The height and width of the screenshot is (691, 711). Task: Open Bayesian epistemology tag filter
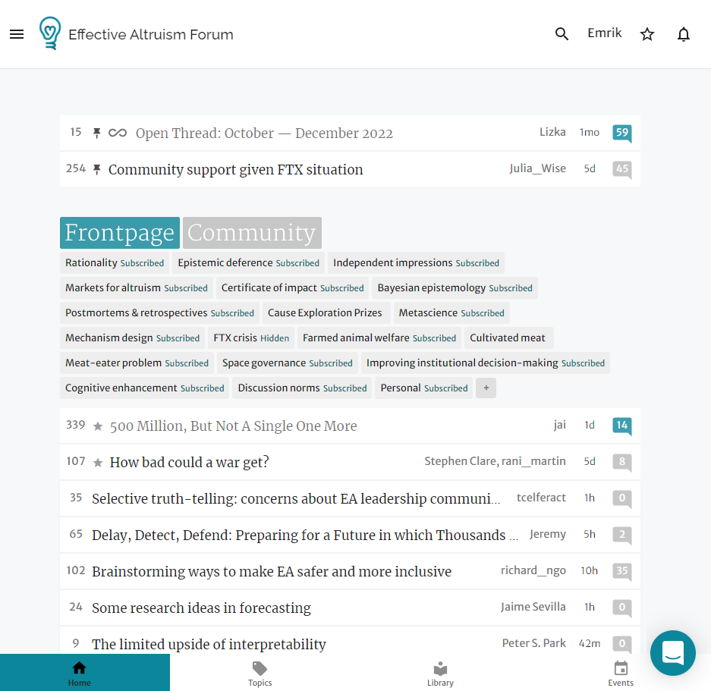tap(455, 288)
